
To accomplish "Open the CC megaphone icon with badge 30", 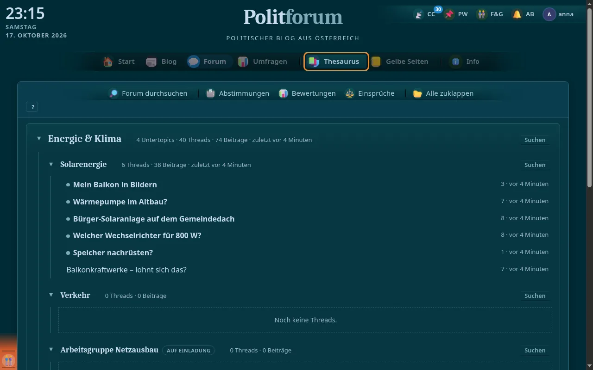I will (x=419, y=14).
